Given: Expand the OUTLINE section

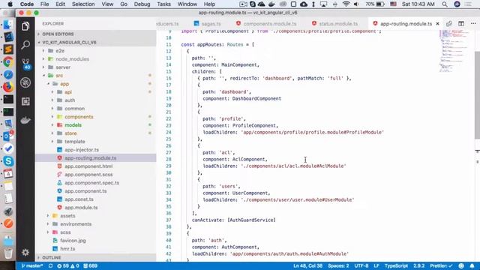Looking at the screenshot, I should point(52,257).
